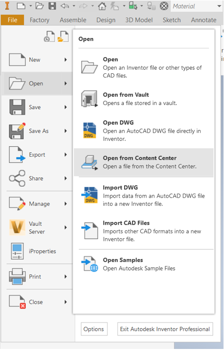
Task: Click Exit Autodesk Inventor Professional button
Action: (x=165, y=329)
